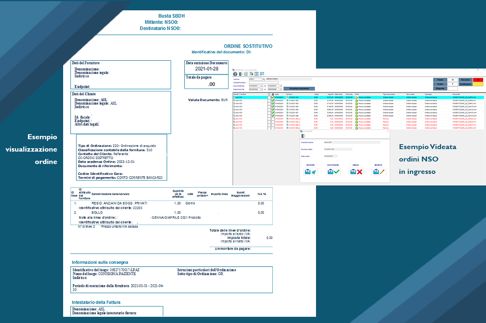The height and width of the screenshot is (323, 486).
Task: Click the help question mark toolbar icon
Action: (x=235, y=74)
